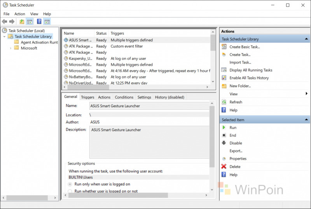Click the Task Scheduler (Local) root icon
Image resolution: width=311 pixels, height=209 pixels.
pyautogui.click(x=4, y=31)
